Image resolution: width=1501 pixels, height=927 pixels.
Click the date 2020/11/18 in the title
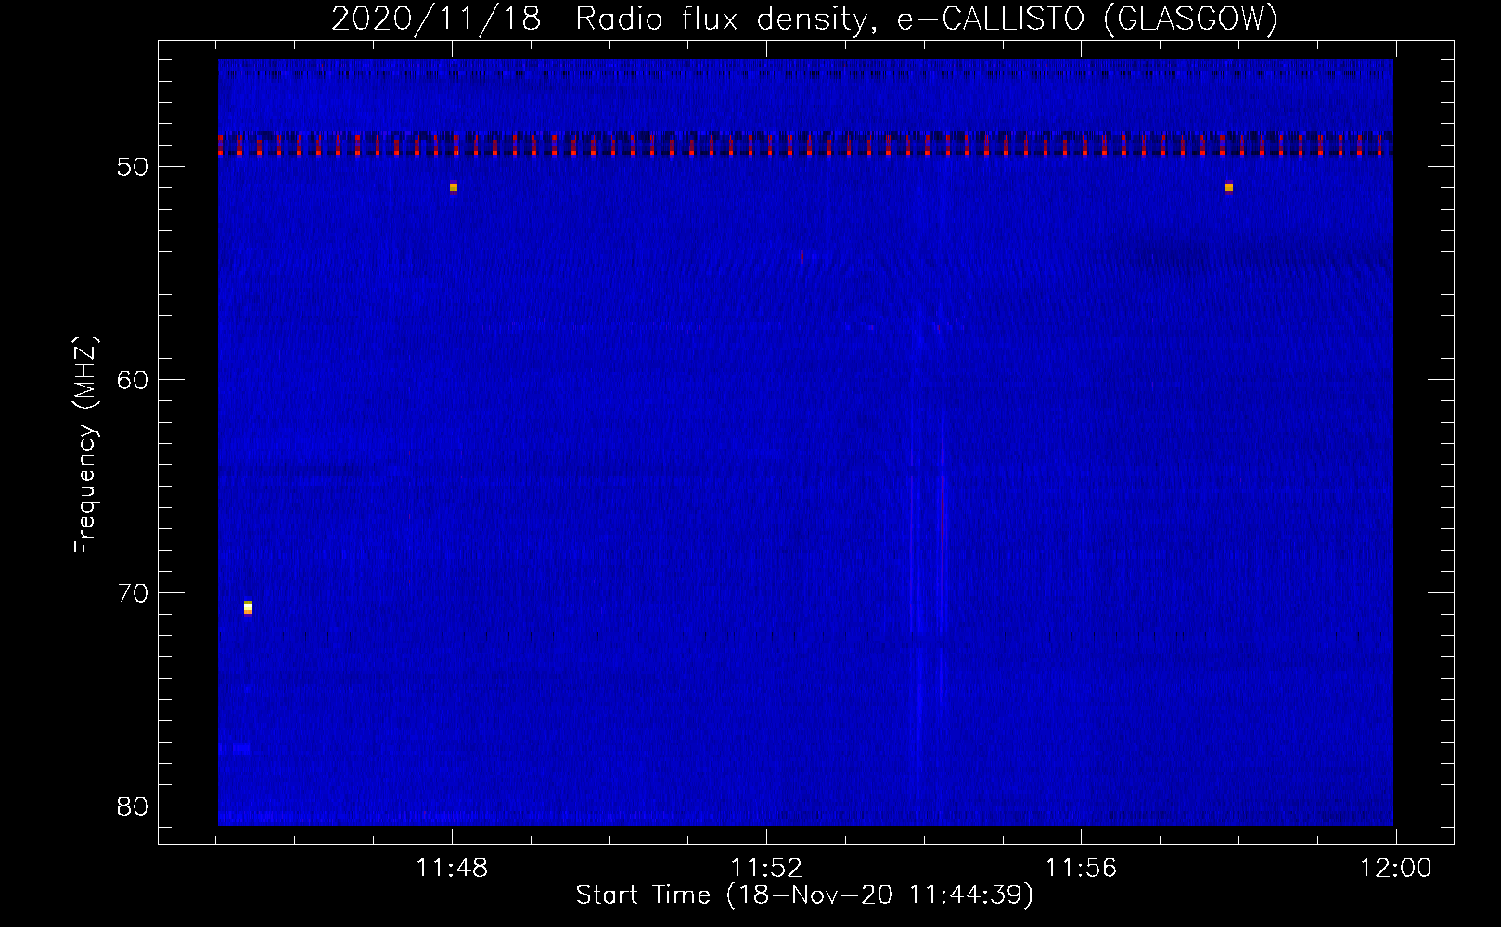click(436, 19)
